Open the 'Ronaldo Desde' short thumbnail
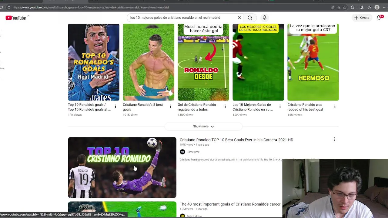 pyautogui.click(x=203, y=62)
